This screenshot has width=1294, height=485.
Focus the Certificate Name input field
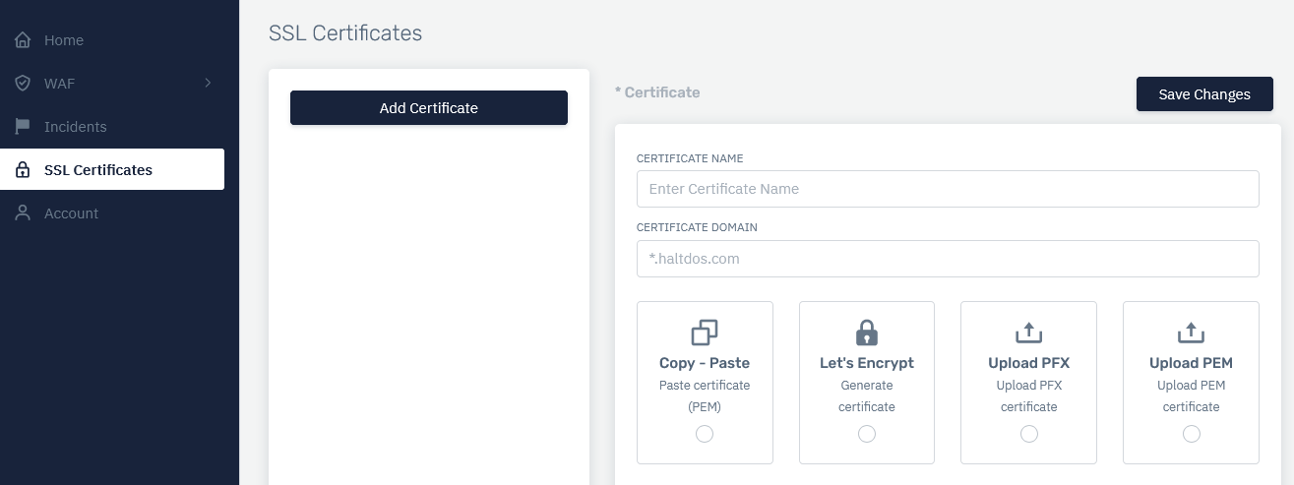pyautogui.click(x=948, y=189)
